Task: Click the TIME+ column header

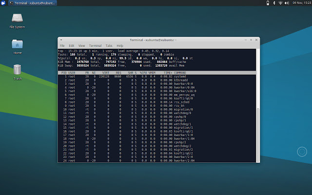Action: [x=168, y=73]
